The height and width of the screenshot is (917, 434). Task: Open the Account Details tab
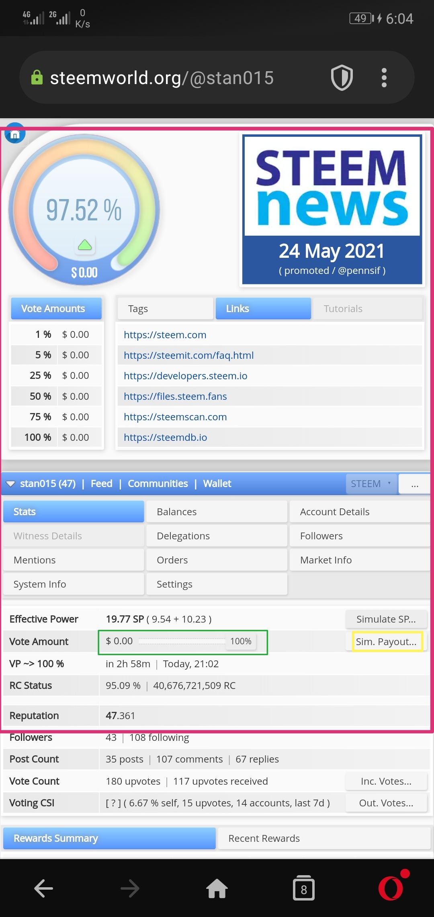(360, 512)
